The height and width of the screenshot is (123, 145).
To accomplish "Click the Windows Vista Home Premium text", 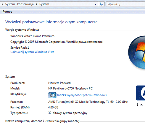I will point(32,36).
